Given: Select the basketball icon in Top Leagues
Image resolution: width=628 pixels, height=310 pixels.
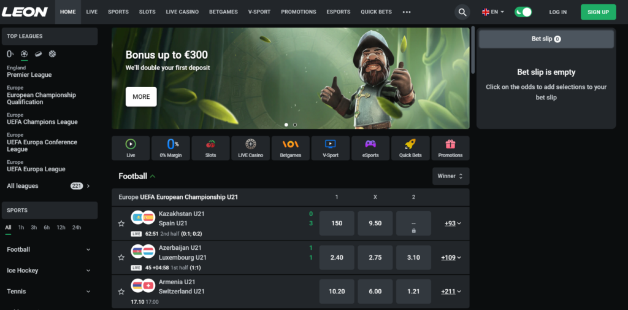Looking at the screenshot, I should 52,54.
